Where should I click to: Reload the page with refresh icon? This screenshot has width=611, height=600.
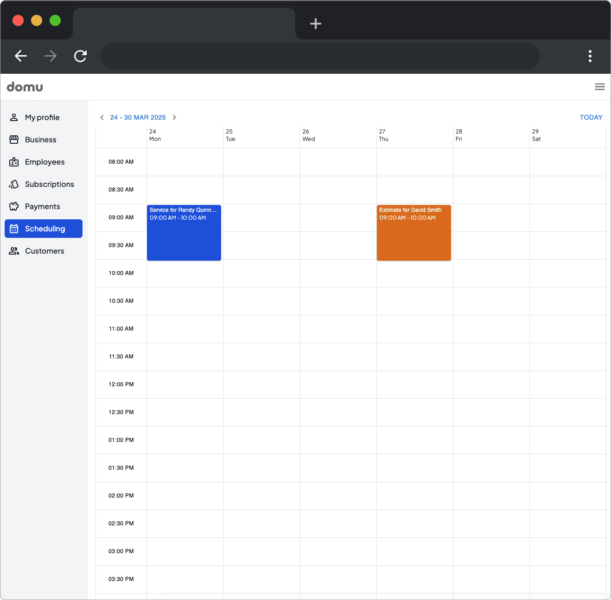pyautogui.click(x=80, y=56)
